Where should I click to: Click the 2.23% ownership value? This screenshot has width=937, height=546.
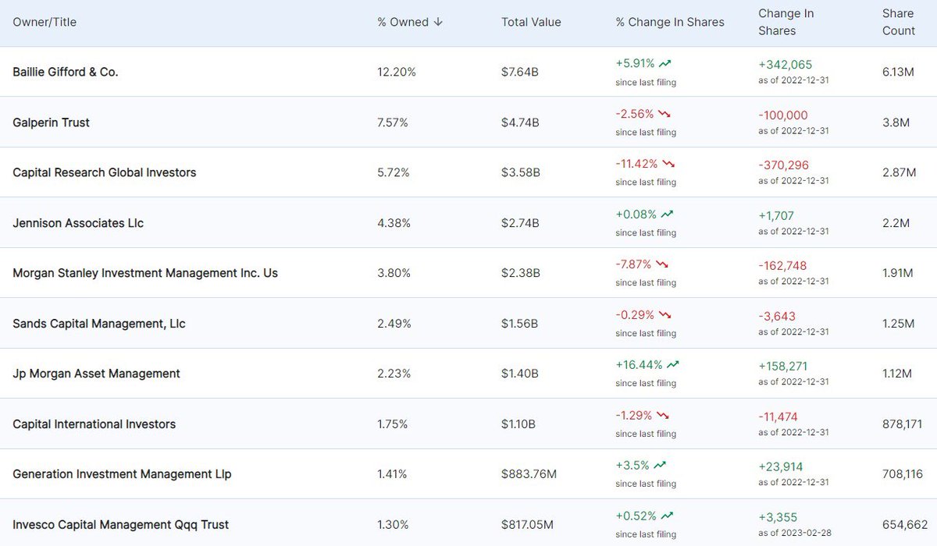pos(394,374)
